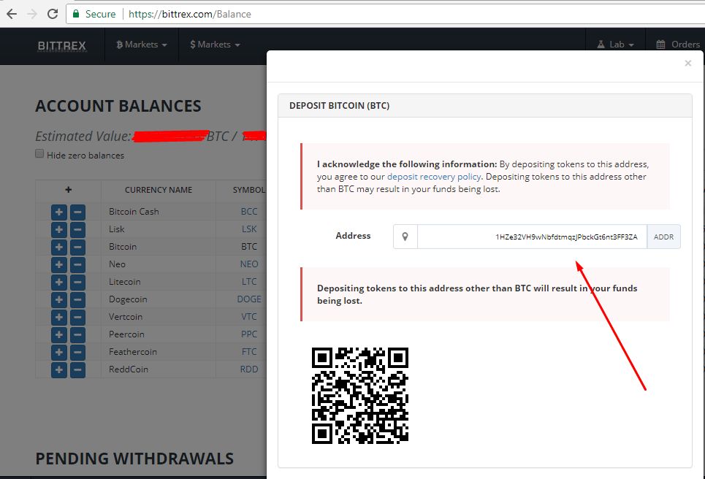Close the deposit dialog with the X
705x479 pixels.
coord(688,64)
